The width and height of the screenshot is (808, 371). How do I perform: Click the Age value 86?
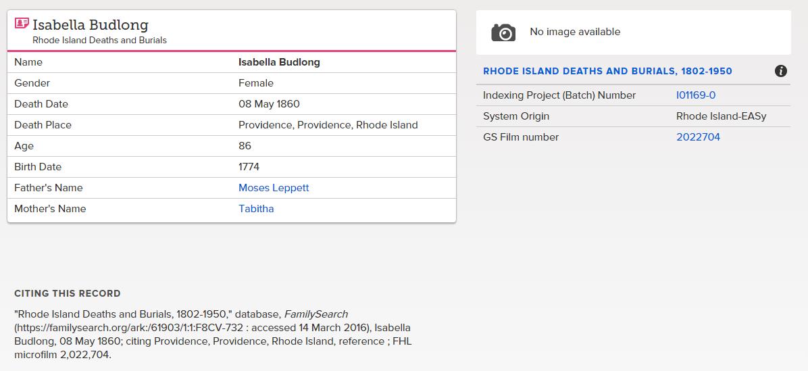[245, 146]
